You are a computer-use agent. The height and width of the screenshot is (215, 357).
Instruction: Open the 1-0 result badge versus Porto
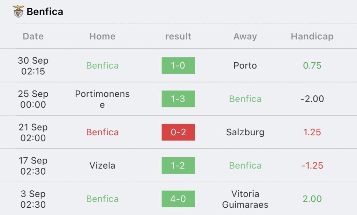tap(178, 65)
